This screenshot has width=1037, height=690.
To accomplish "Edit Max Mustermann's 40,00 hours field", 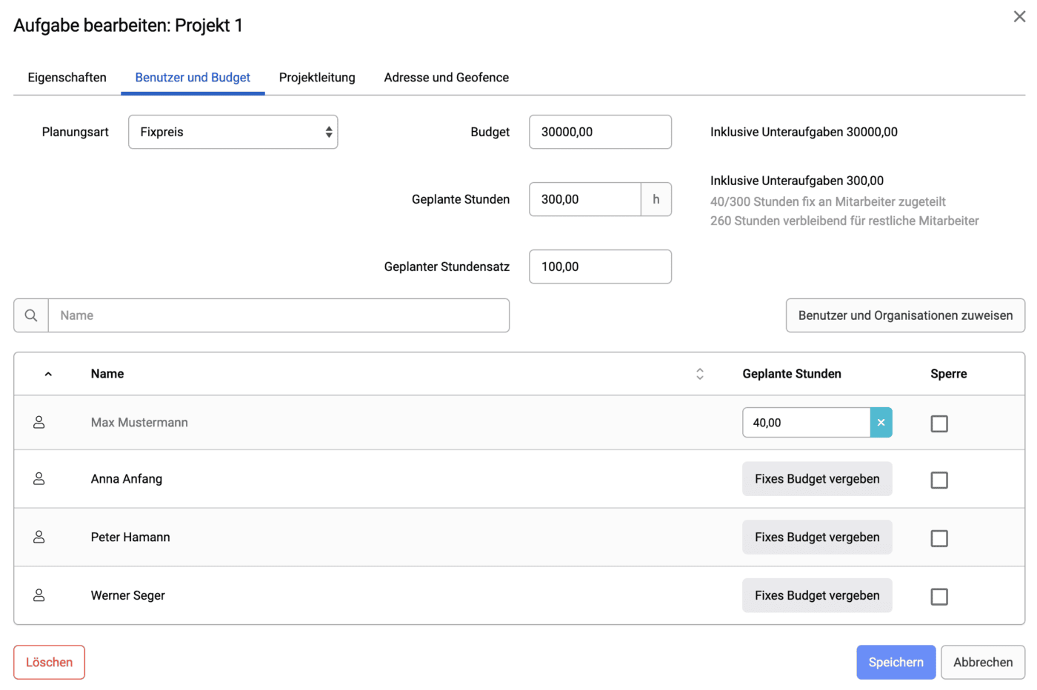I will (807, 423).
